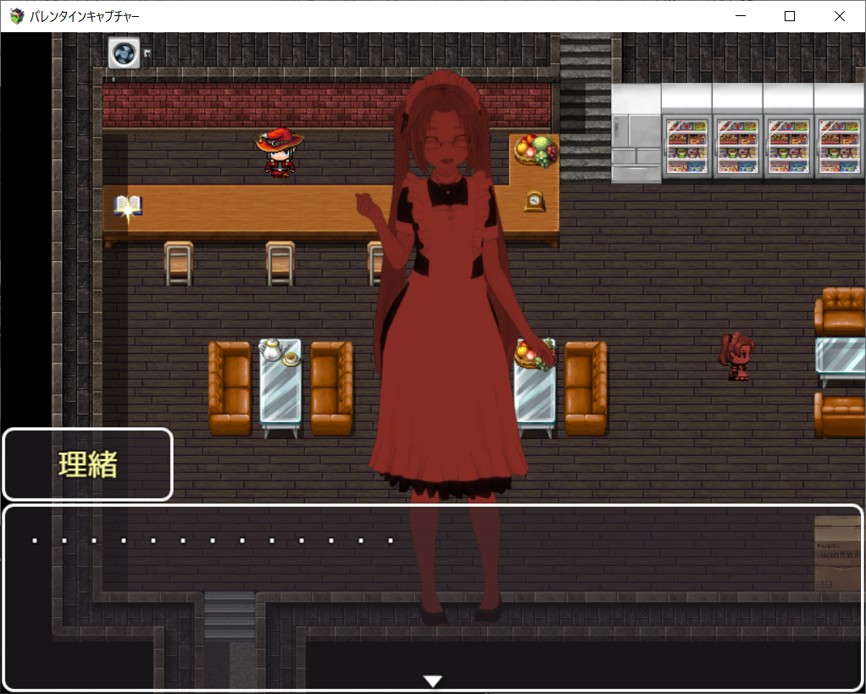Advance dialogue with the white down arrow
This screenshot has height=694, width=866.
[433, 680]
